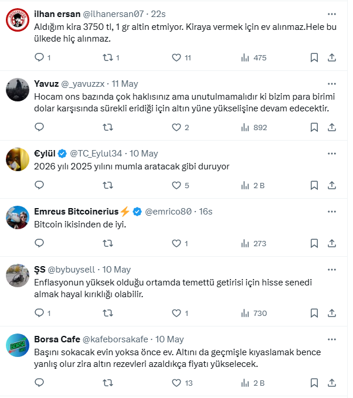Open Emreus Bitcoinerius profile avatar
This screenshot has width=353, height=398.
coord(17,217)
